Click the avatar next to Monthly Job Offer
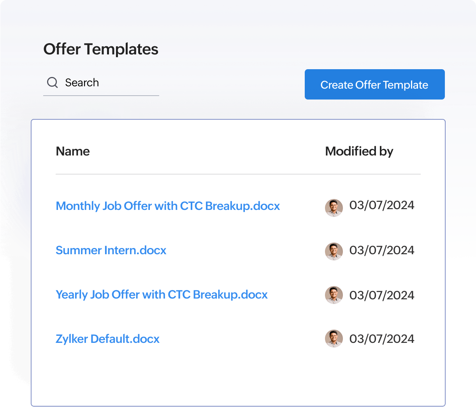 click(334, 208)
